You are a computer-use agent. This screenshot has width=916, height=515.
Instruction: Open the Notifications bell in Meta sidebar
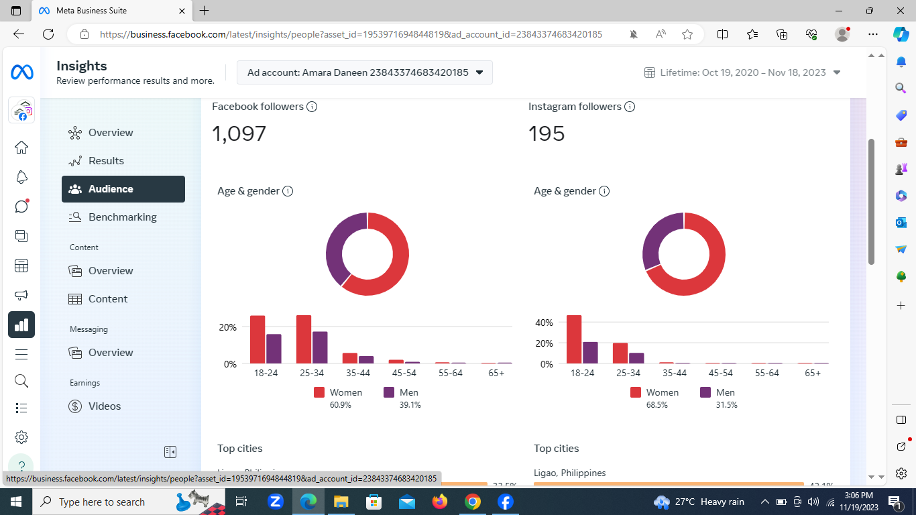[21, 177]
